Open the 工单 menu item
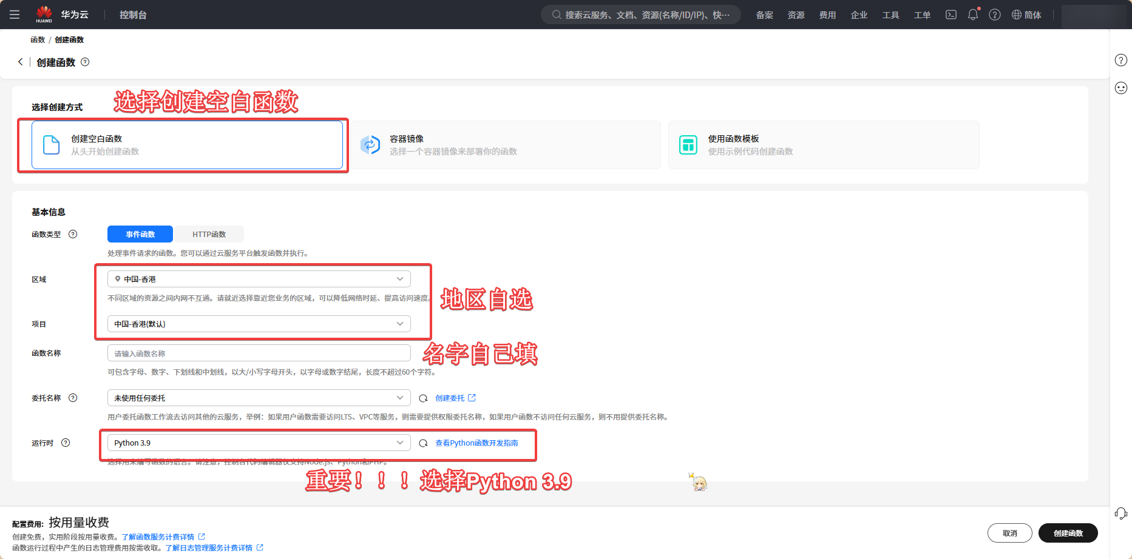 coord(922,15)
